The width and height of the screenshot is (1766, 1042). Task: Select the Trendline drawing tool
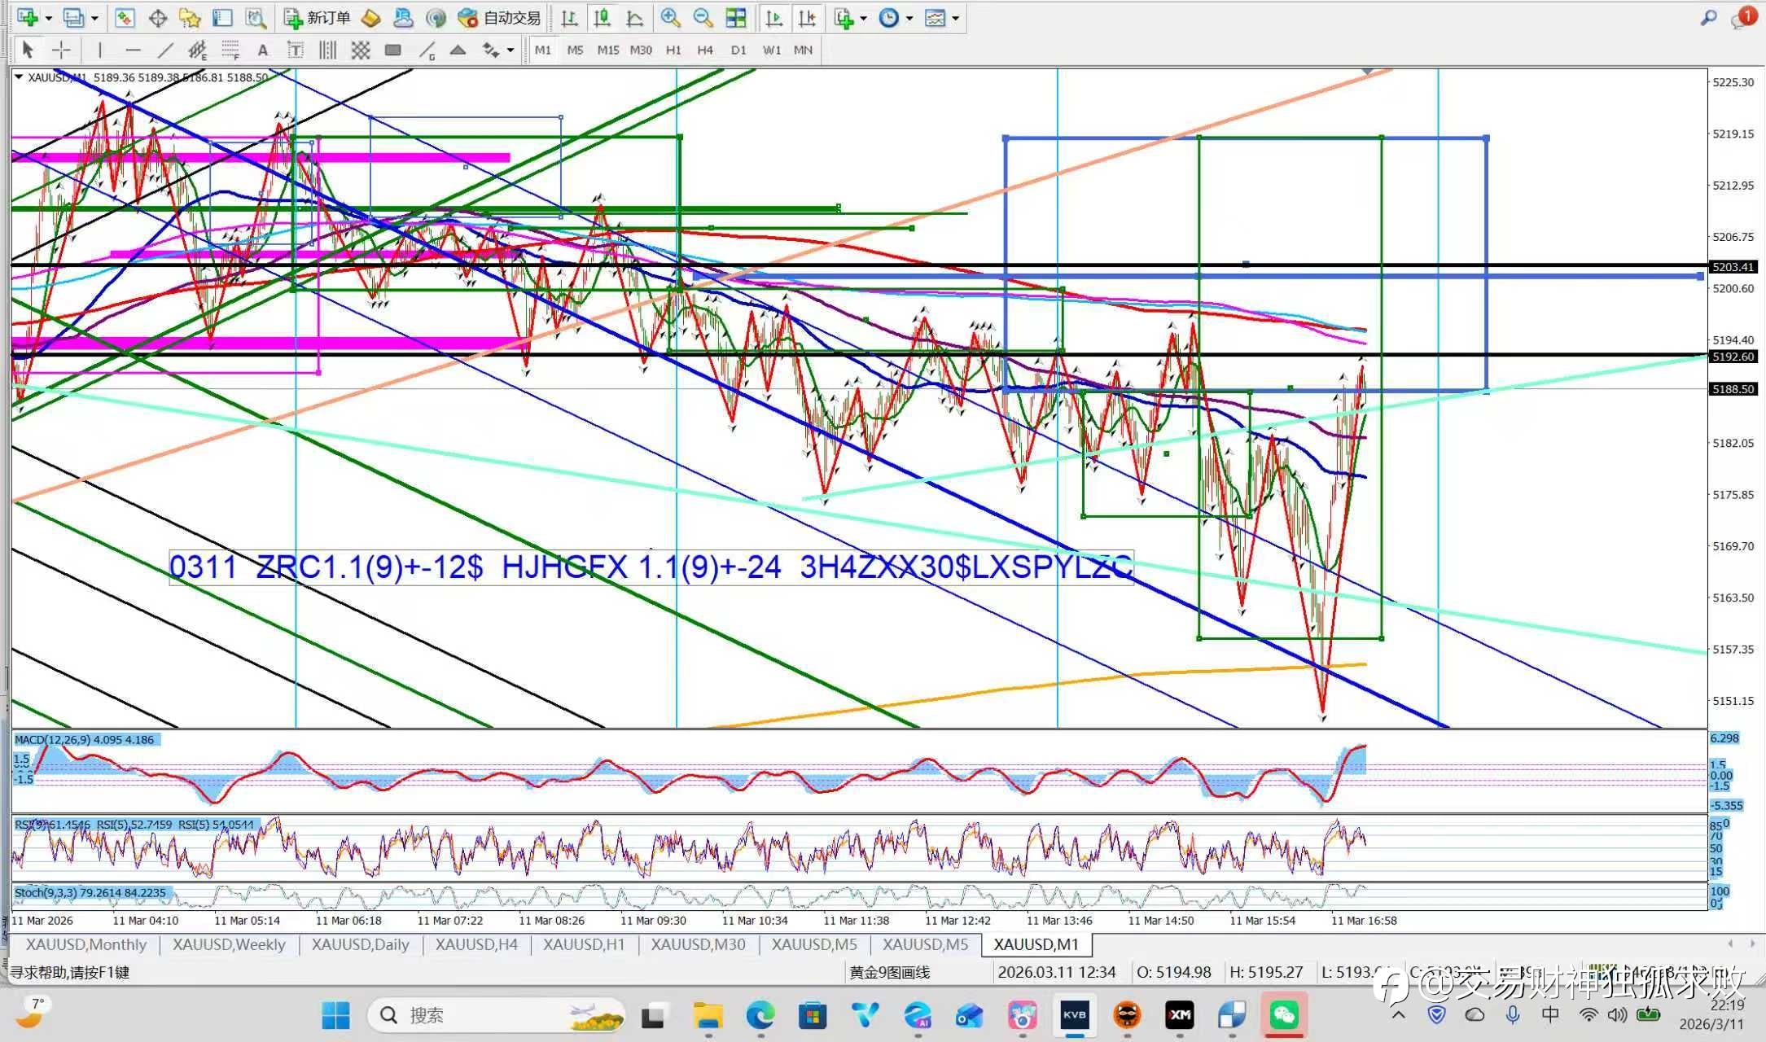tap(164, 50)
